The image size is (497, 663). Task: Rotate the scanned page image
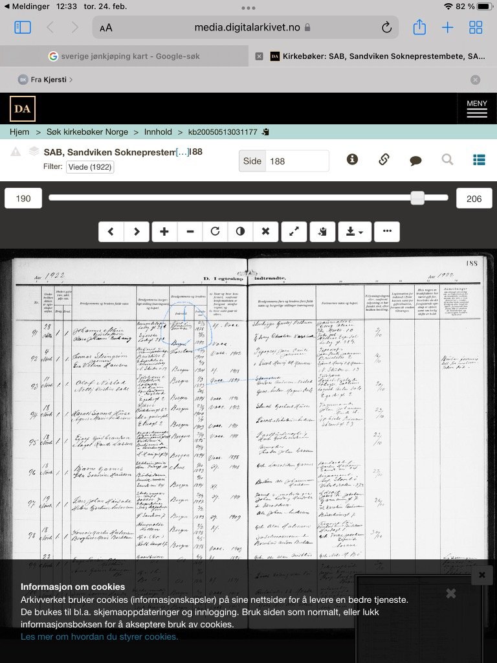pyautogui.click(x=215, y=232)
